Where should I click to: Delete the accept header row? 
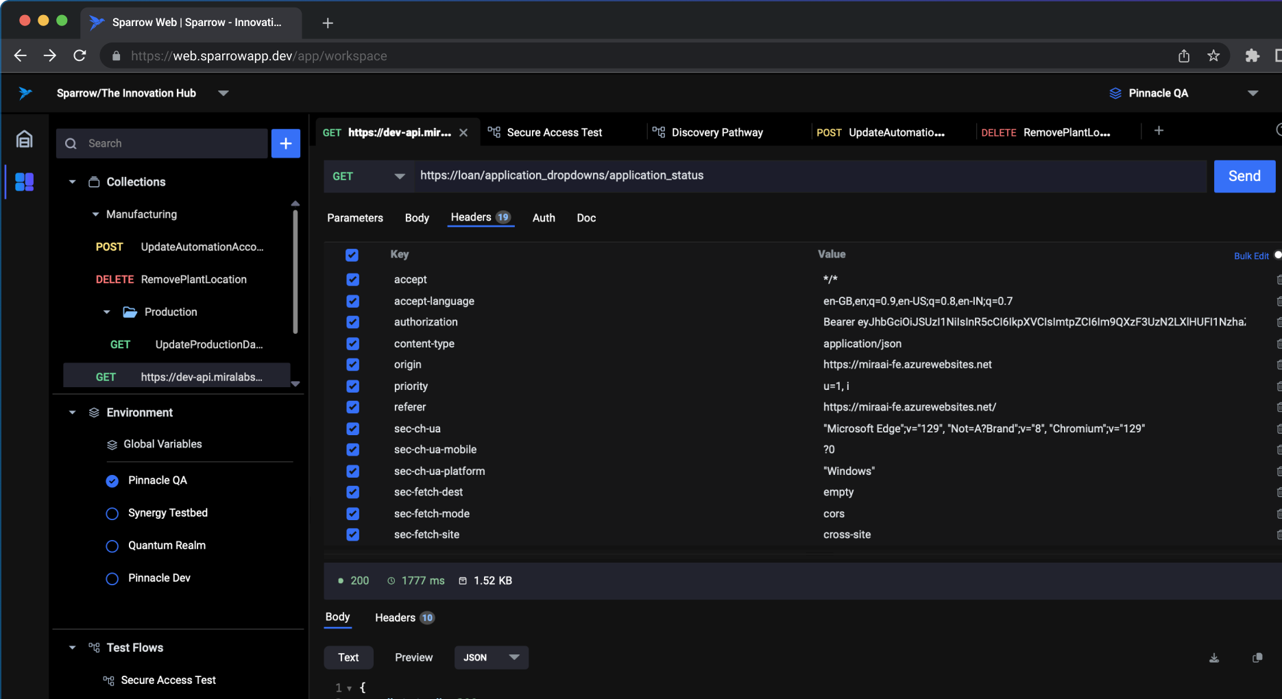(1279, 280)
